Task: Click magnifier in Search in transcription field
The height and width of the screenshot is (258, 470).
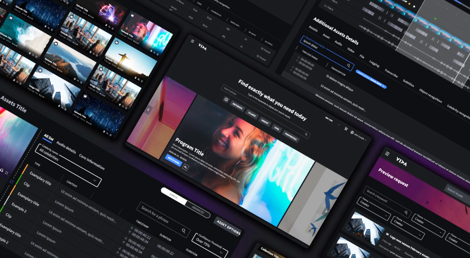Action: [349, 65]
